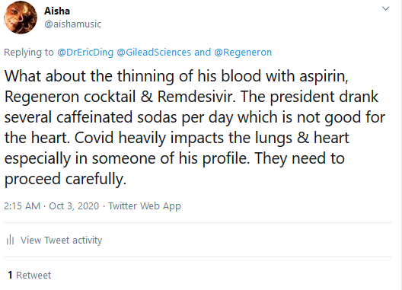402x290 pixels.
Task: Open the Aisha display name profile
Action: point(57,11)
